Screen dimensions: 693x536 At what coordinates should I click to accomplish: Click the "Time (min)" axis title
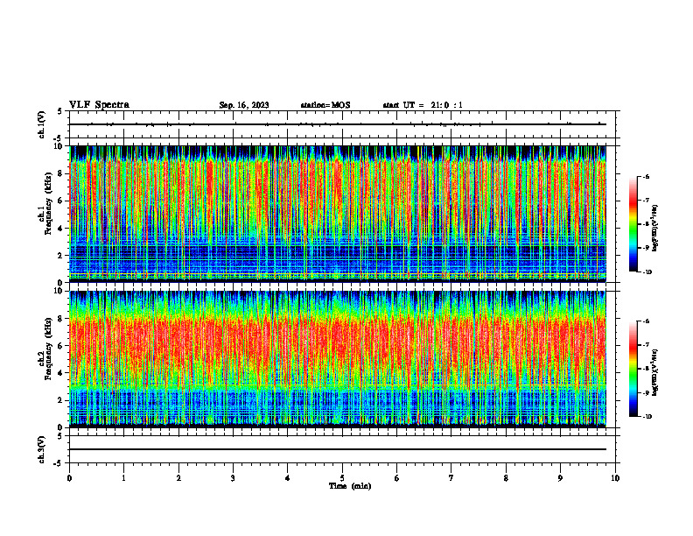[350, 486]
